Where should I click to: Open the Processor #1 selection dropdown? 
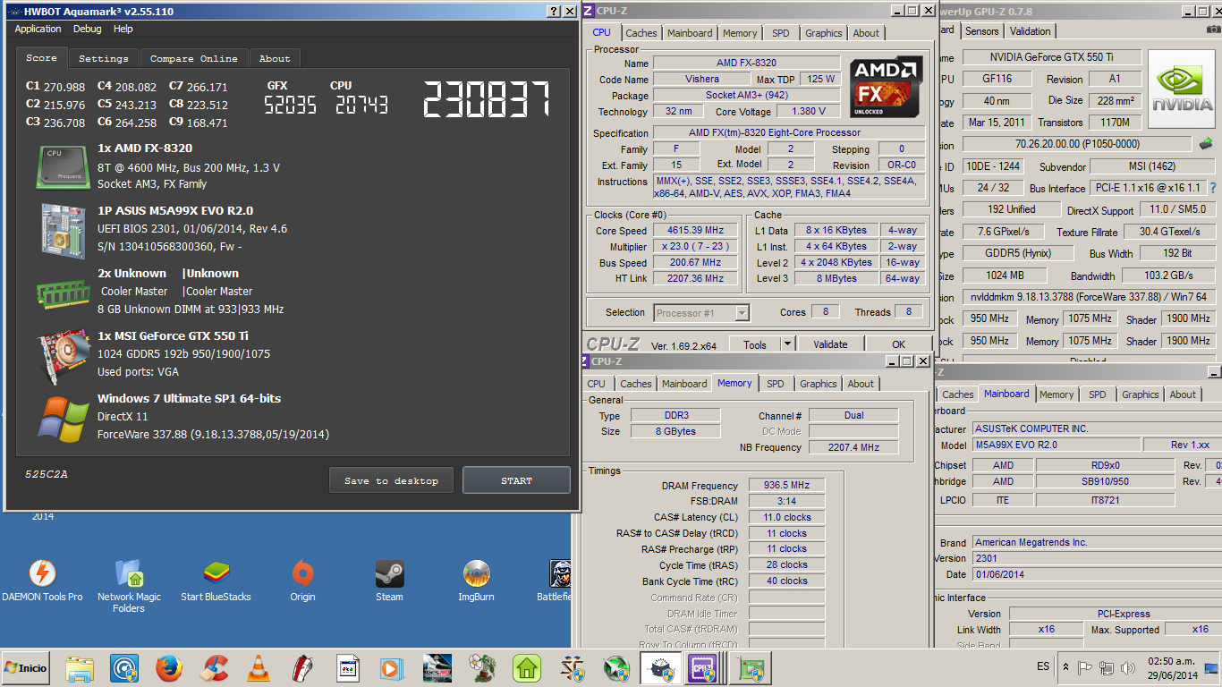[x=701, y=312]
